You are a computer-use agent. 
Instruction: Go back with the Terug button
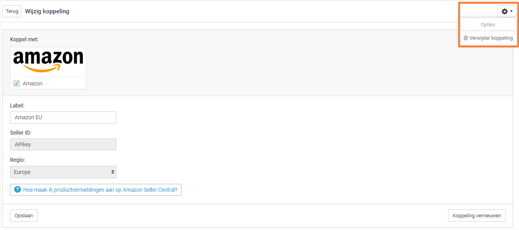point(12,11)
